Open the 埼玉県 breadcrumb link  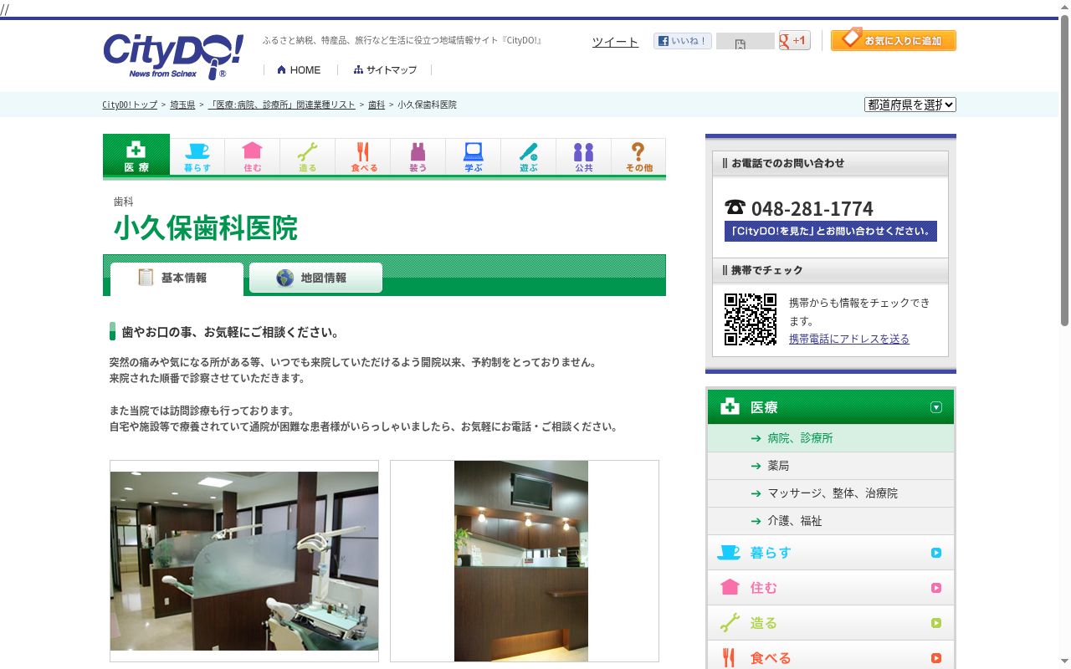182,105
